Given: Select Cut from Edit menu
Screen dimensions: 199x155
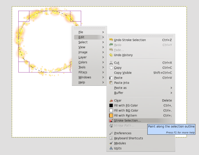Looking at the screenshot, I should (x=140, y=62).
